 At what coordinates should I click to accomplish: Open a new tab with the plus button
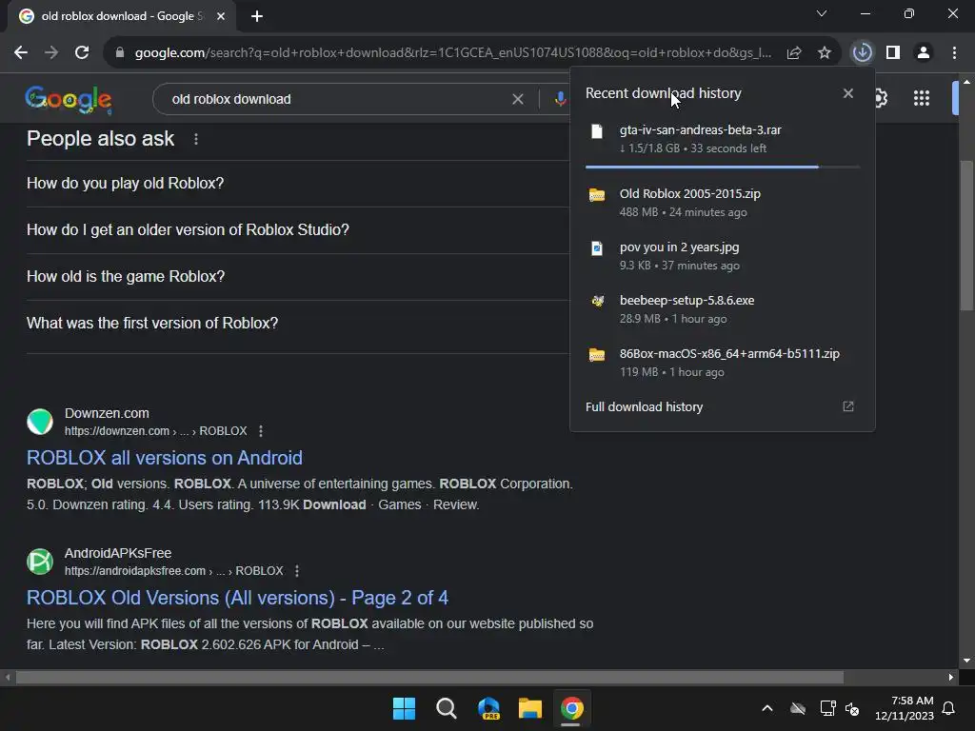pos(257,16)
